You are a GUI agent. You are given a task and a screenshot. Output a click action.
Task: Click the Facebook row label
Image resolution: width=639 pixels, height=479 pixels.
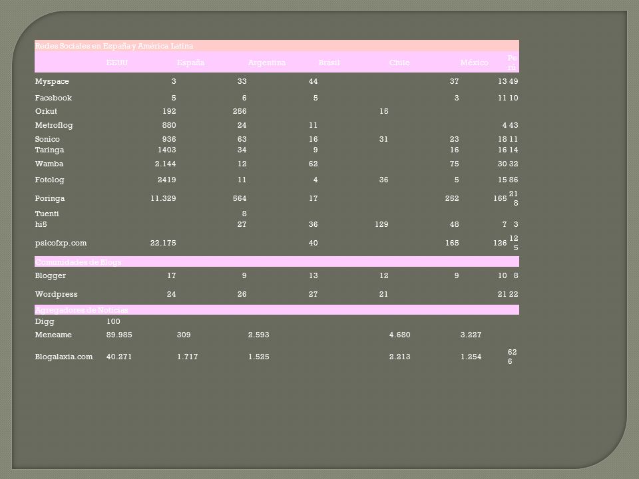click(x=53, y=98)
